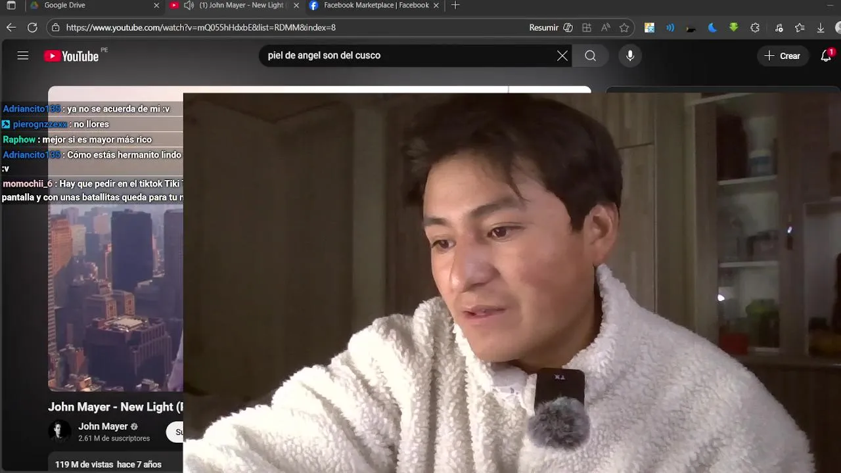The image size is (841, 473).
Task: Reload the page
Action: click(32, 28)
